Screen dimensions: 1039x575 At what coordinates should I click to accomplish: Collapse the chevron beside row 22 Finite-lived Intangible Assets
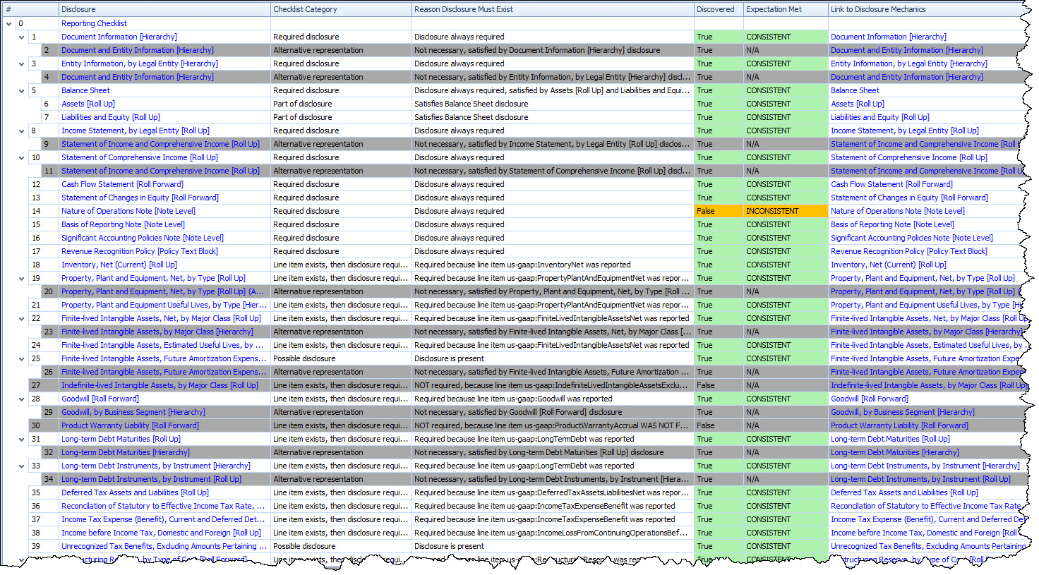(x=22, y=318)
